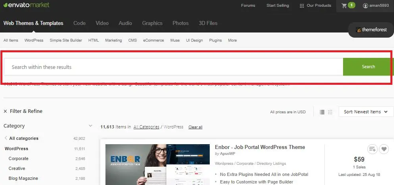This screenshot has height=185, width=394.
Task: Add Enbor theme to collection
Action: pos(373,149)
